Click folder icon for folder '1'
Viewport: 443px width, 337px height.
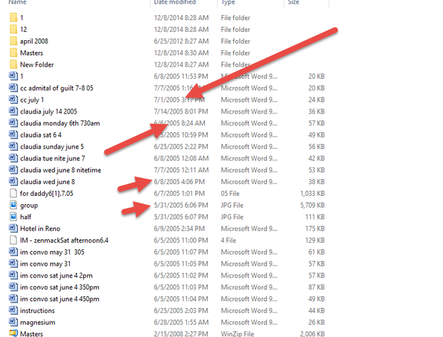coord(13,17)
